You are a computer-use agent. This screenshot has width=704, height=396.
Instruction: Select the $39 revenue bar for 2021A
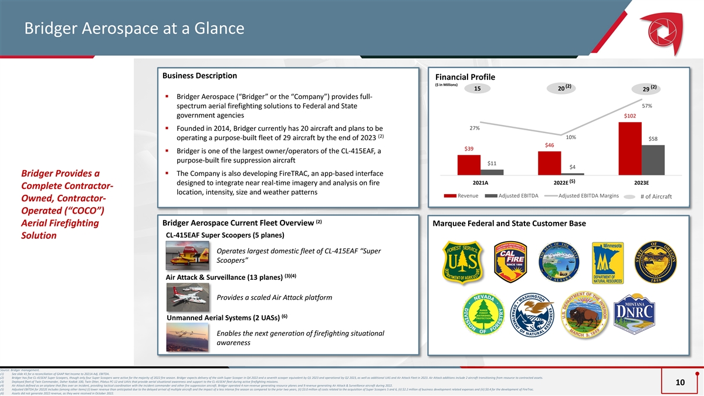coord(469,165)
